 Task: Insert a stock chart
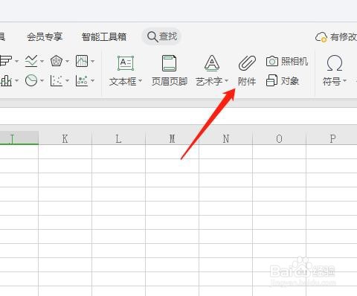click(x=82, y=61)
